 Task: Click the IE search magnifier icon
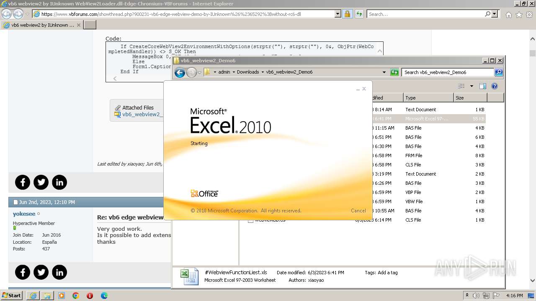tap(487, 14)
